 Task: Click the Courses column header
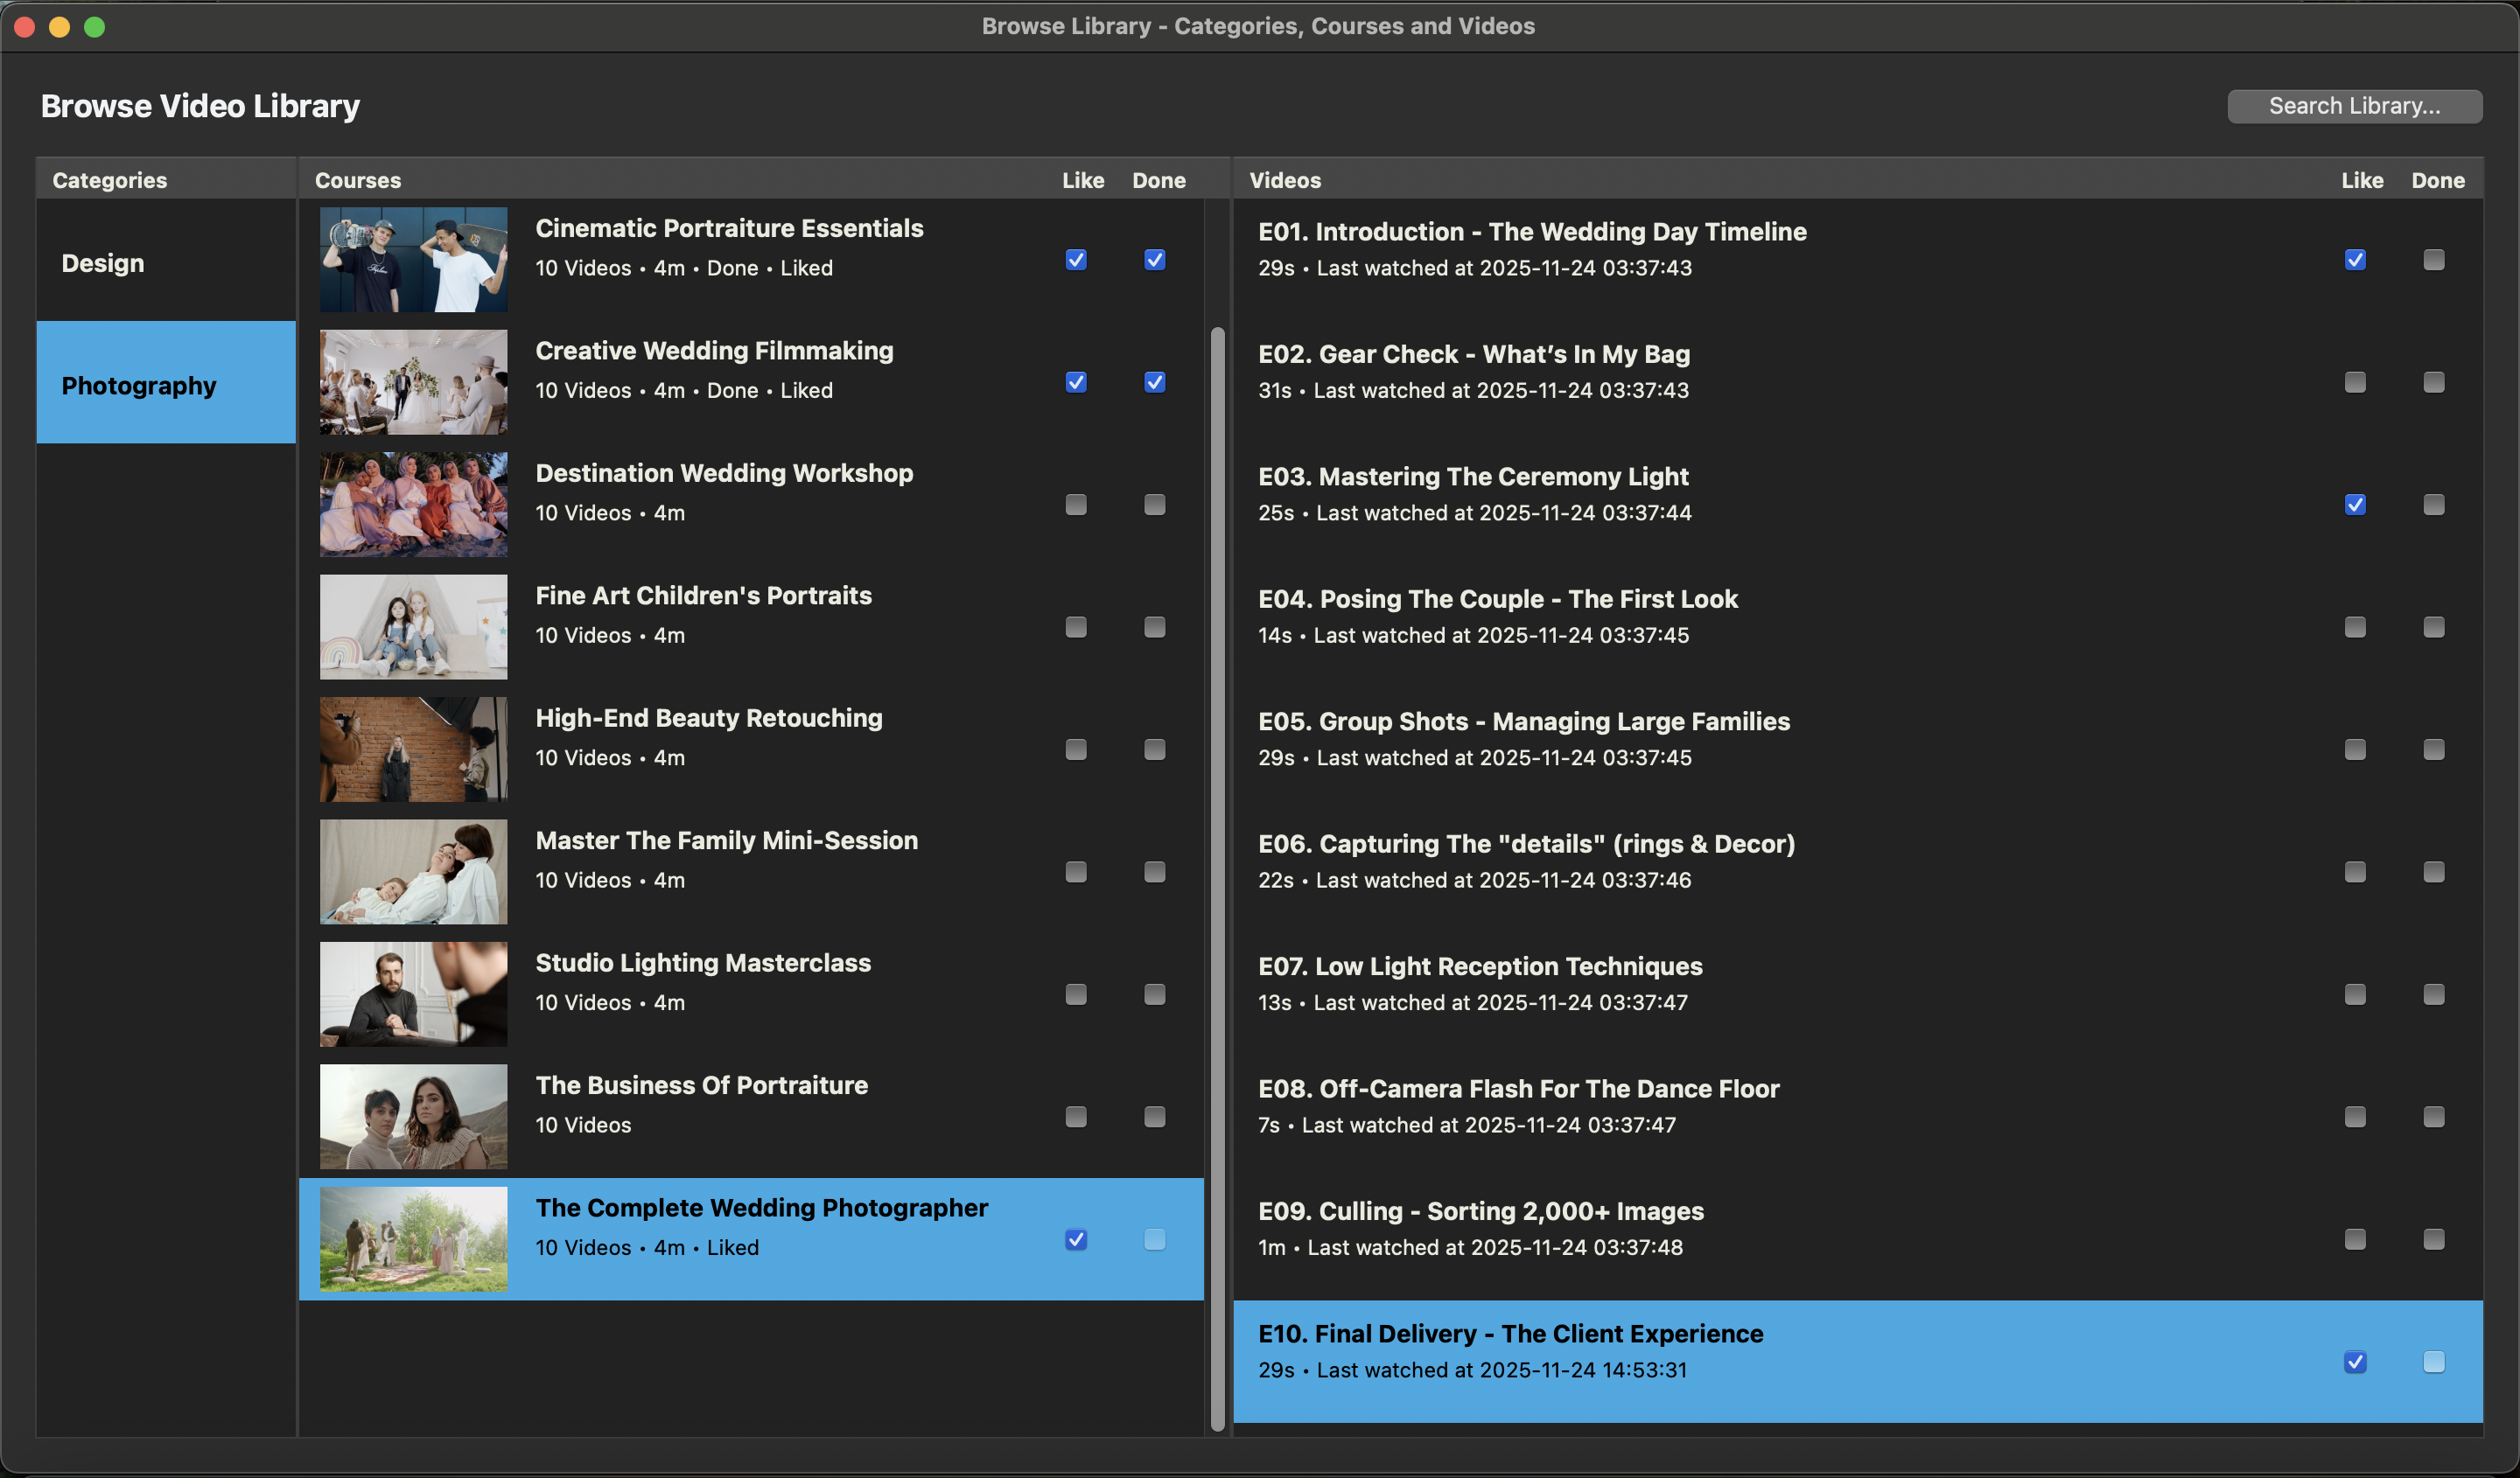click(358, 180)
